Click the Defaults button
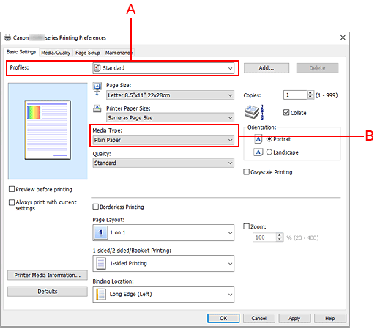 point(48,292)
